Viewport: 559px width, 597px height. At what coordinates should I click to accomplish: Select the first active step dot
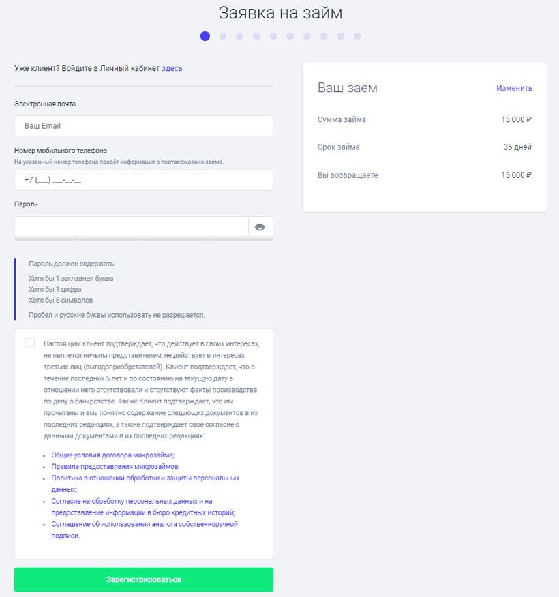coord(205,36)
